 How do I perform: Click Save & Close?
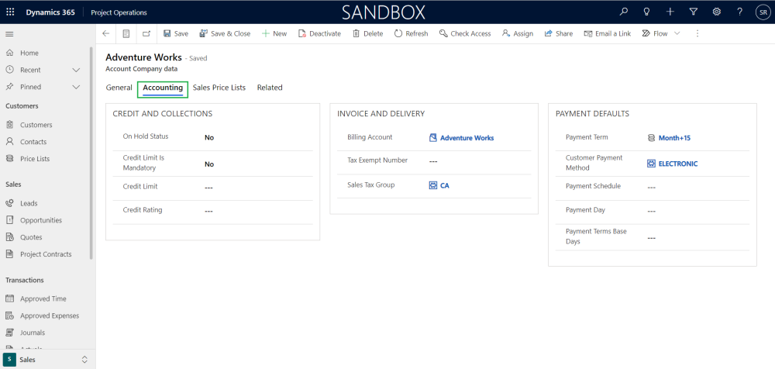click(x=225, y=33)
